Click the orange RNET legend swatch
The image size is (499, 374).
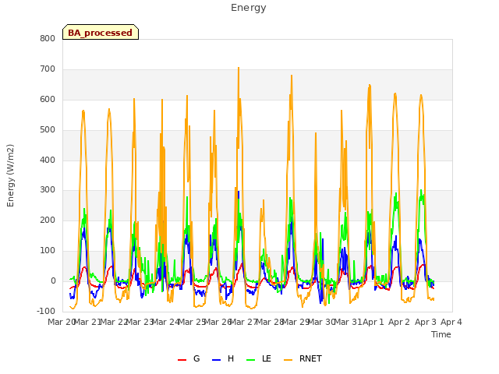click(288, 360)
